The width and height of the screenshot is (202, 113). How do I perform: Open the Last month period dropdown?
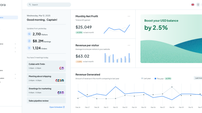(x=198, y=78)
